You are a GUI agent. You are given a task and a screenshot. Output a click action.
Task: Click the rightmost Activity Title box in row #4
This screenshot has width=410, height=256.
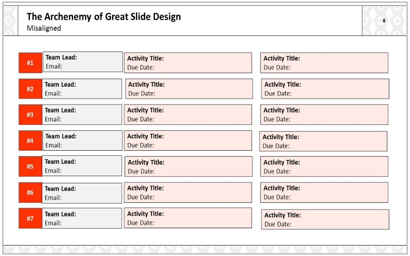click(323, 141)
